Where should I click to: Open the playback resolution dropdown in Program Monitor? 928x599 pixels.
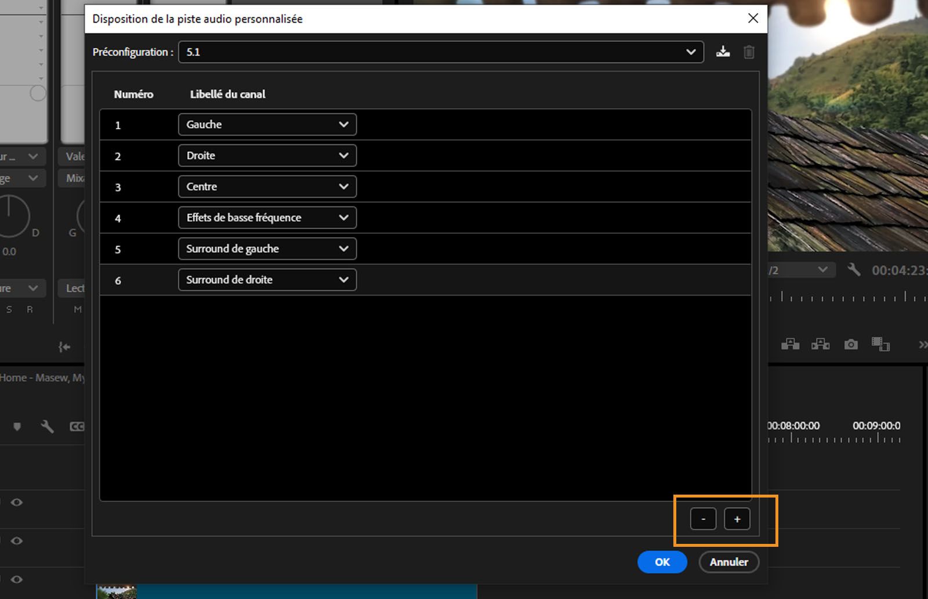tap(802, 270)
